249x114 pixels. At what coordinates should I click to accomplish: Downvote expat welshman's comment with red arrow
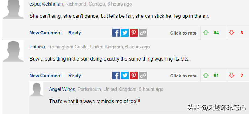click(x=231, y=33)
